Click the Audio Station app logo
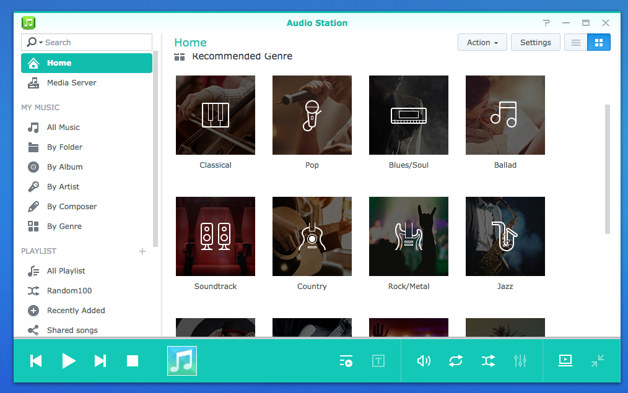Screen dimensions: 628x393 point(28,23)
